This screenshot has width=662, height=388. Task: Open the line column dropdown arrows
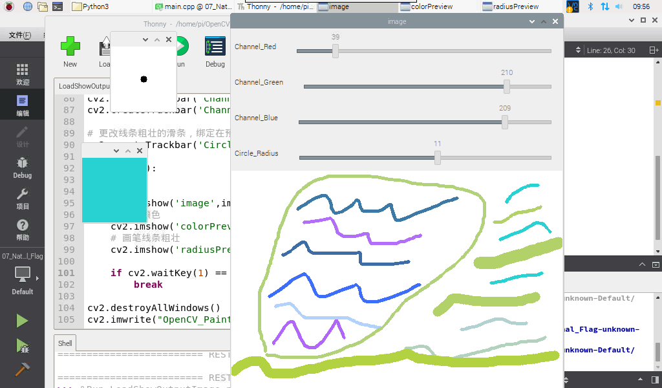click(x=578, y=50)
